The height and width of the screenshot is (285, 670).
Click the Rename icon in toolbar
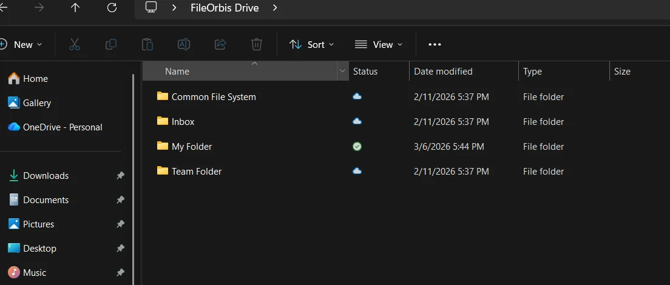pyautogui.click(x=183, y=44)
